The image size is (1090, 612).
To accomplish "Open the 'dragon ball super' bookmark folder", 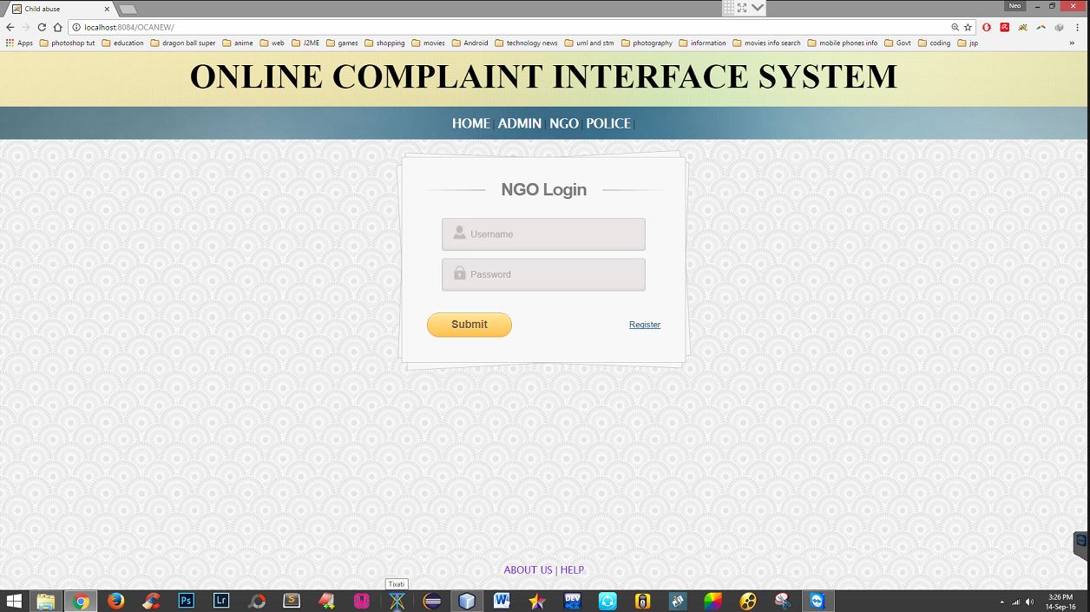I will point(182,43).
